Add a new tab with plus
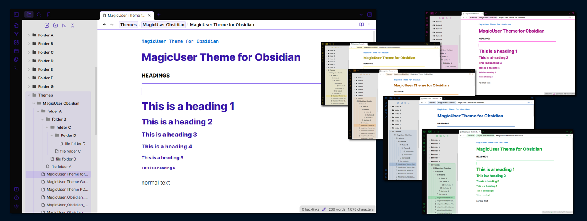This screenshot has height=221, width=587. coord(159,15)
